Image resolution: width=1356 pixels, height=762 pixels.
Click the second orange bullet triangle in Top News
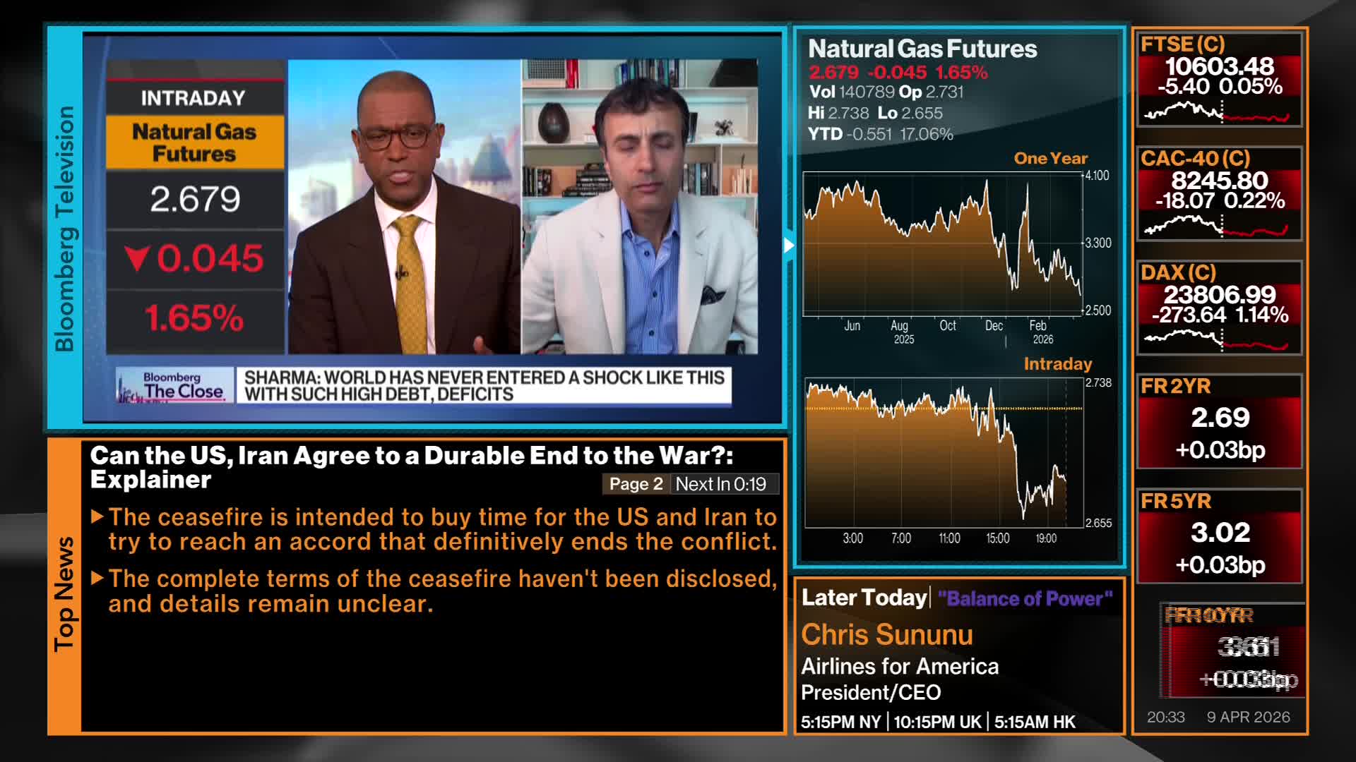pos(97,579)
